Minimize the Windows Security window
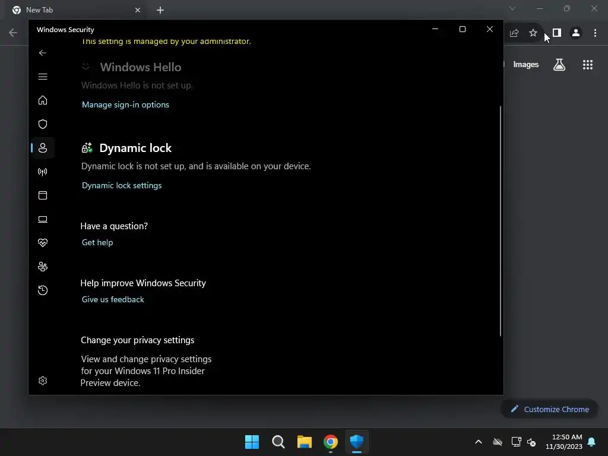Image resolution: width=608 pixels, height=456 pixels. [x=435, y=29]
